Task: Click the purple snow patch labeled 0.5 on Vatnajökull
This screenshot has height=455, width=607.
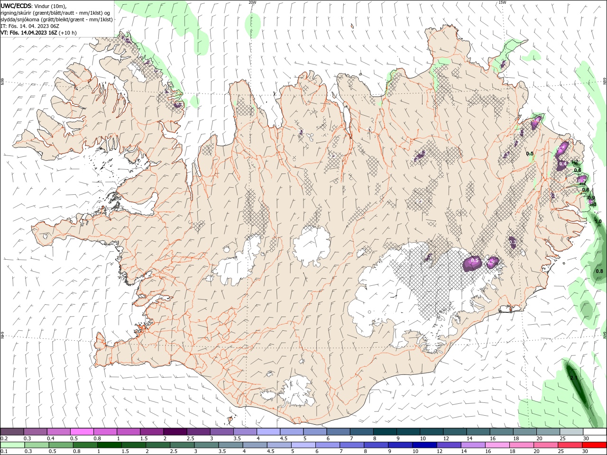Action: 473,263
